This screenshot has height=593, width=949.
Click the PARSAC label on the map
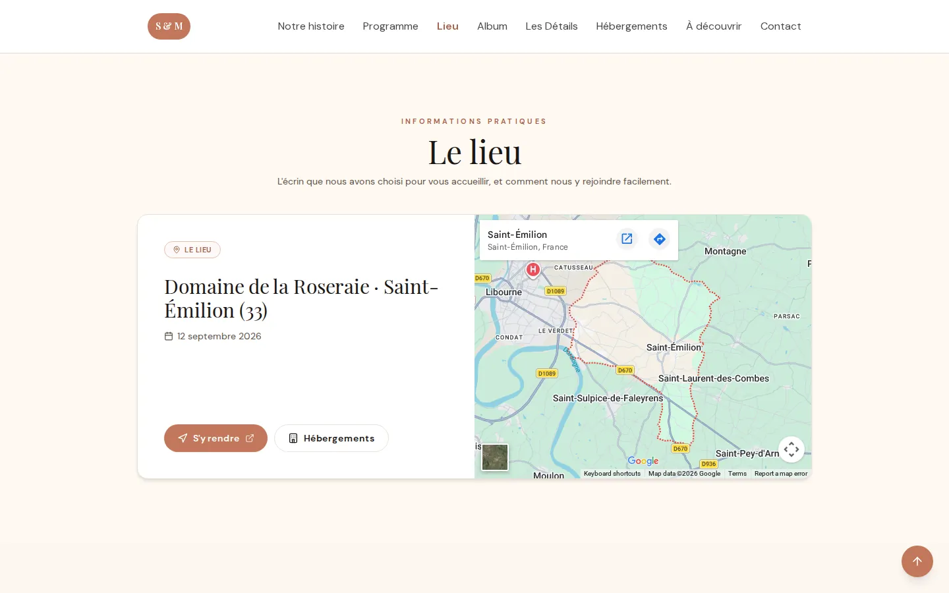point(787,316)
